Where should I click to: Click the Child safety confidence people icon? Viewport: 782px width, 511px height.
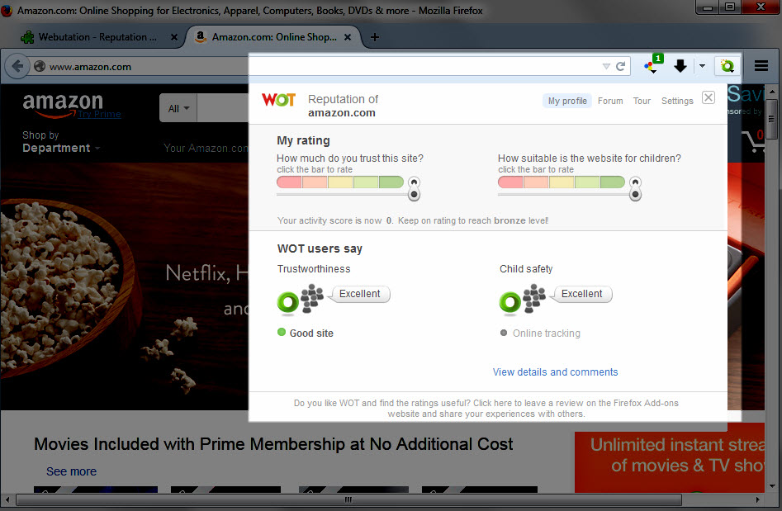(534, 298)
